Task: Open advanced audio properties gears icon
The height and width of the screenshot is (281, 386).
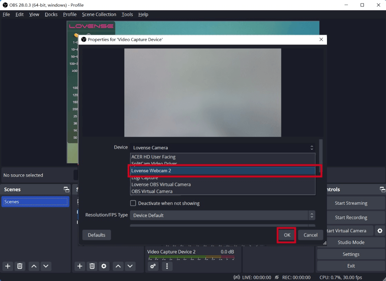Action: [153, 266]
